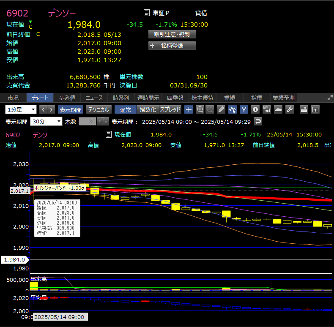The image size is (334, 327).
Task: Click the 1,984.0 current price marker on axis
Action: pyautogui.click(x=14, y=260)
